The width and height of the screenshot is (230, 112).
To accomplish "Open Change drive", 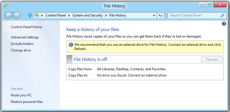I will [21, 50].
